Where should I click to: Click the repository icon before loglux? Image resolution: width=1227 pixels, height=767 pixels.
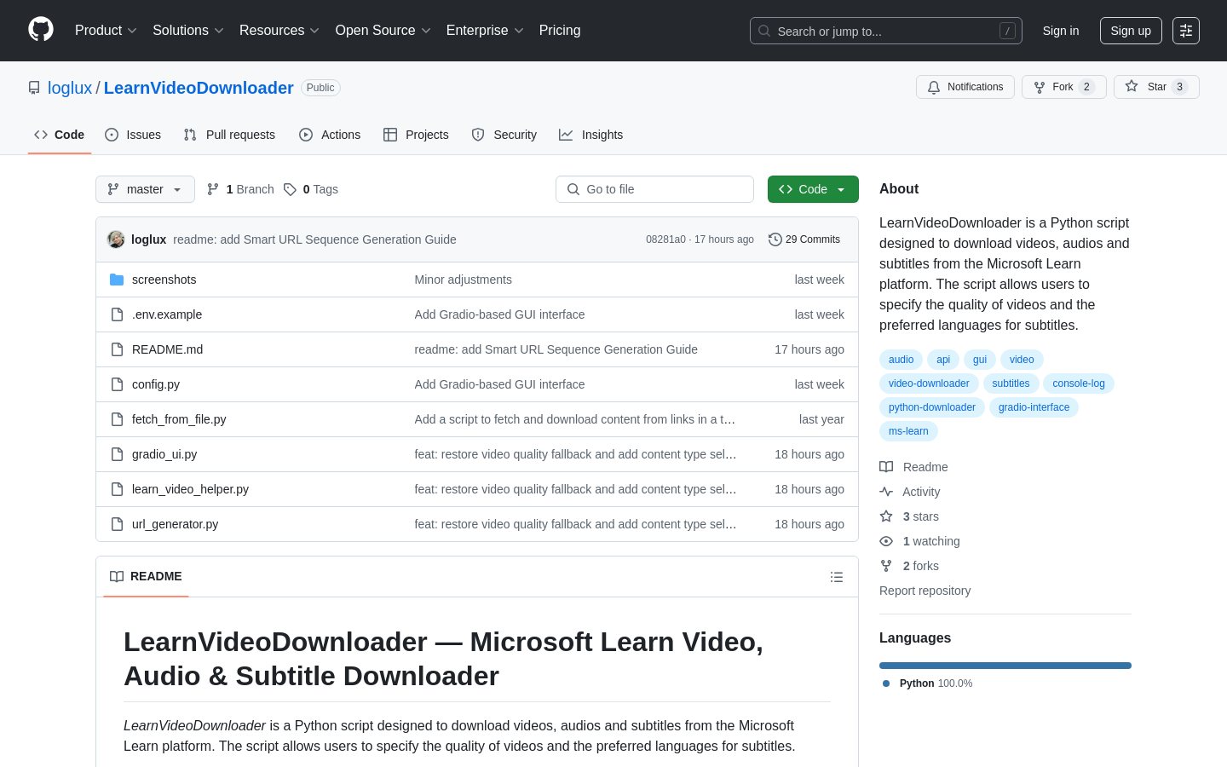[x=34, y=88]
